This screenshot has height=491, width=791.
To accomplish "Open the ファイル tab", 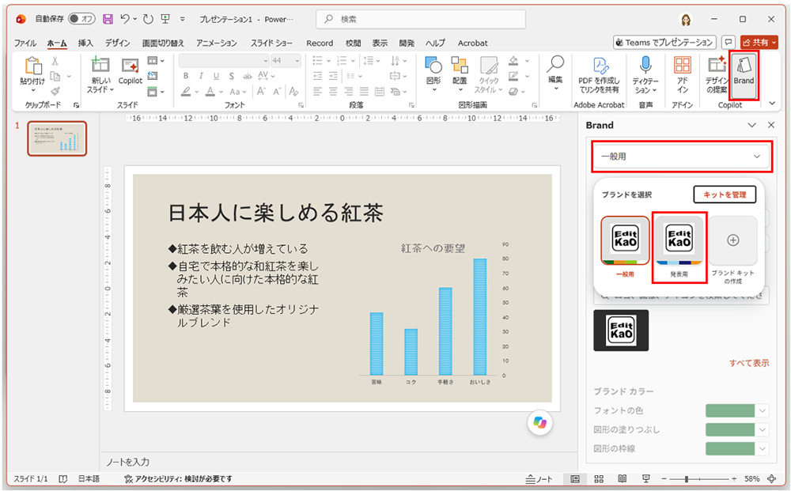I will (25, 43).
